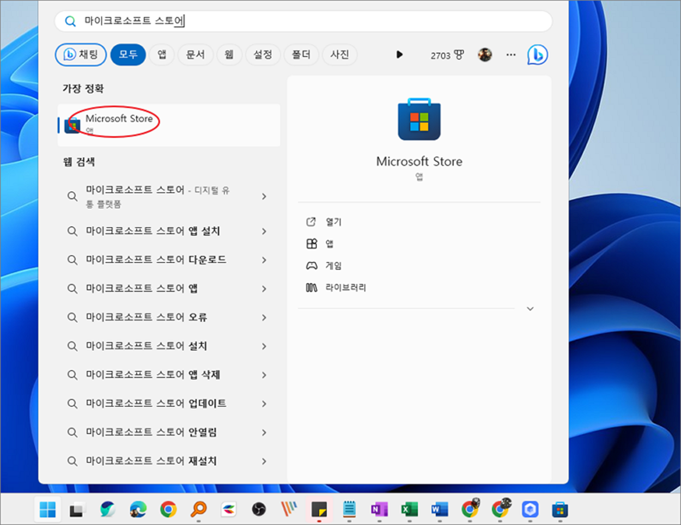The width and height of the screenshot is (681, 525).
Task: Open Word from the taskbar
Action: point(439,510)
